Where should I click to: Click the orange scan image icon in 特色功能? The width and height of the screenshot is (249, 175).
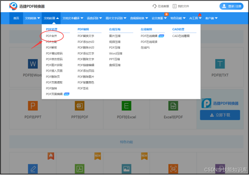(173, 169)
